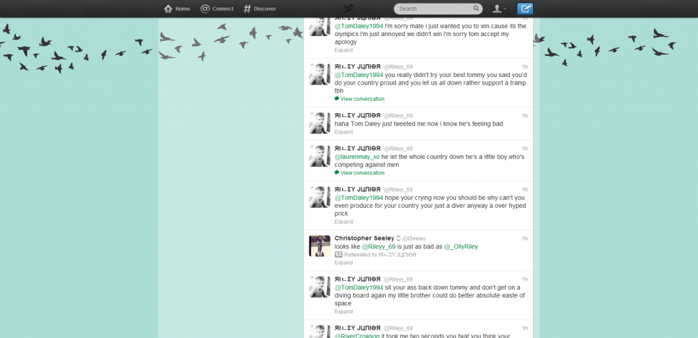
Task: Open 1h timestamp on "hope your crying" tweet
Action: [x=525, y=189]
